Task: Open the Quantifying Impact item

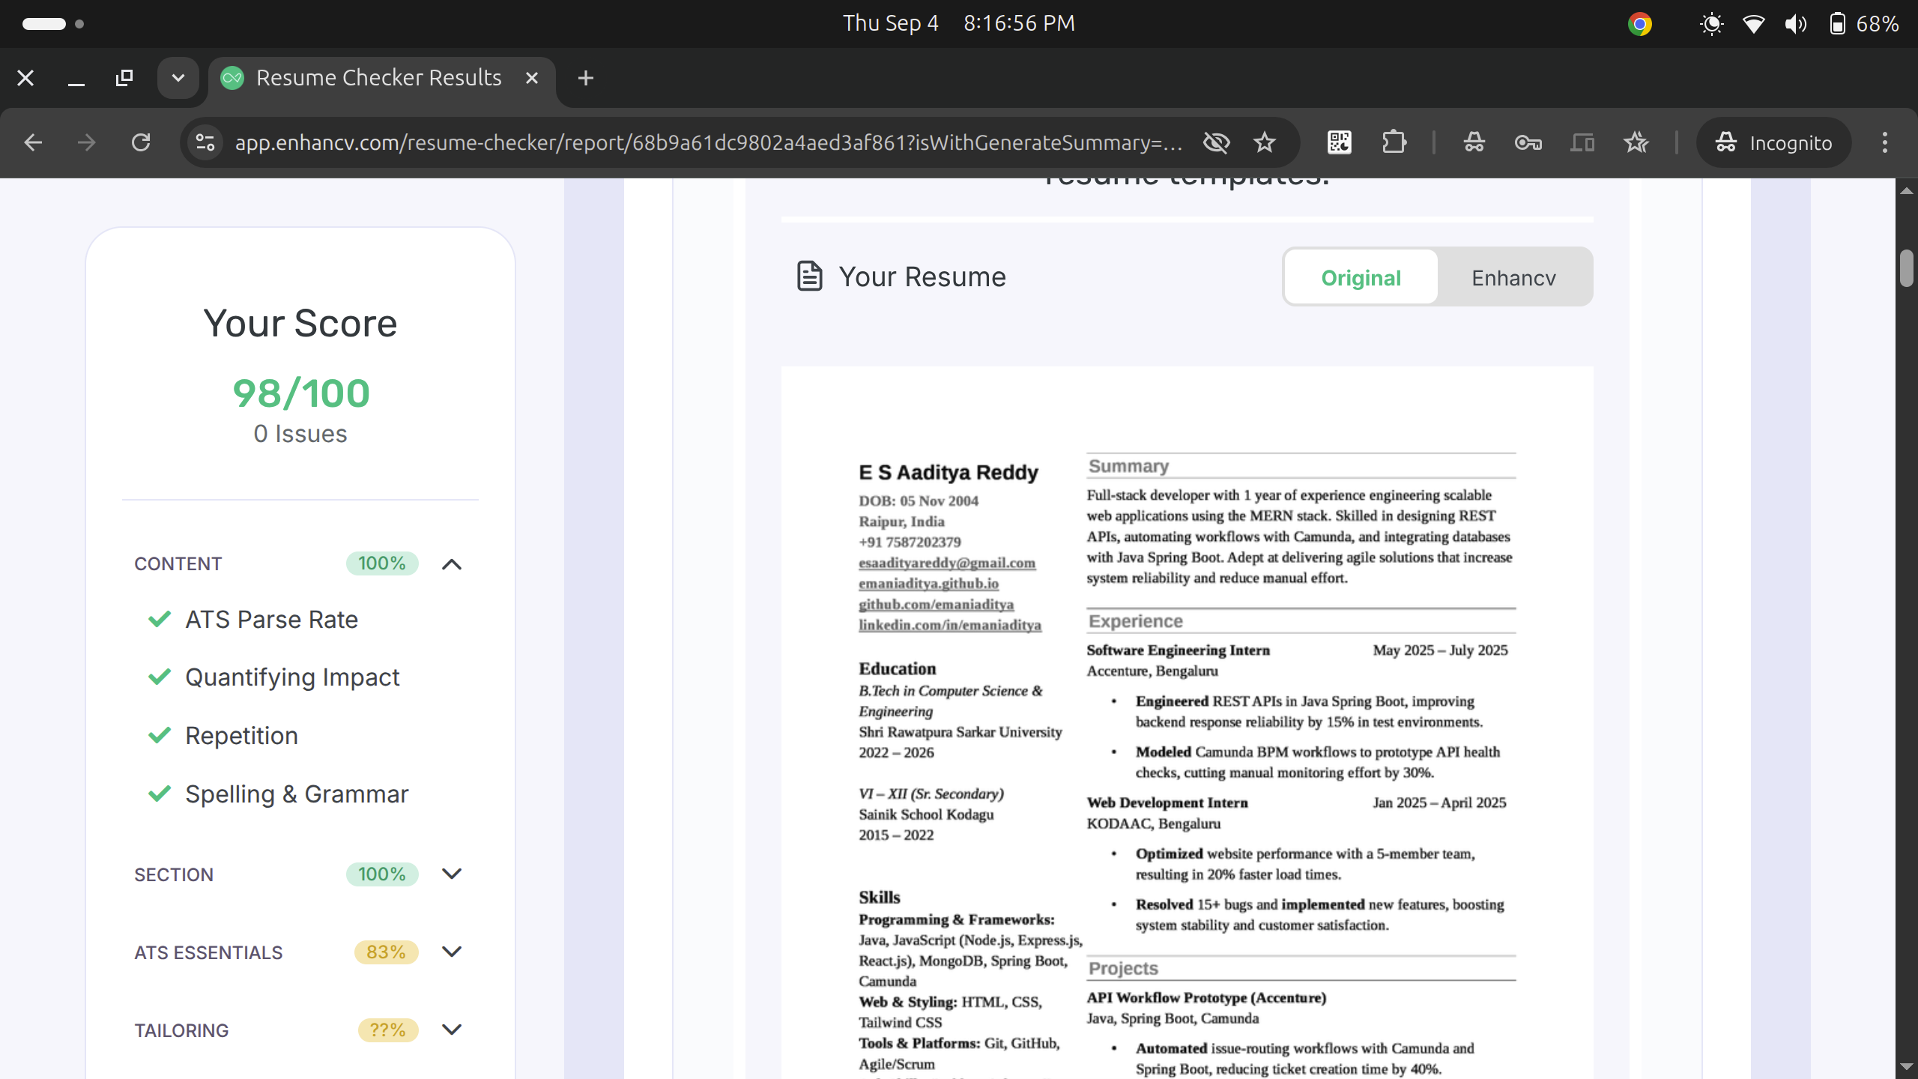Action: click(x=292, y=677)
